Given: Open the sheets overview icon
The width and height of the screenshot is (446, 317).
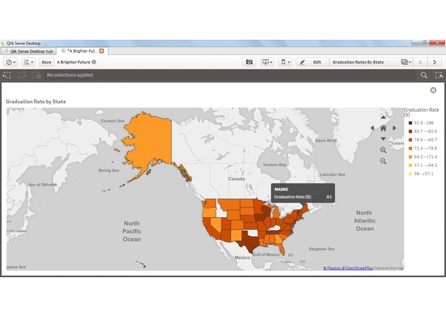Looking at the screenshot, I should [406, 62].
